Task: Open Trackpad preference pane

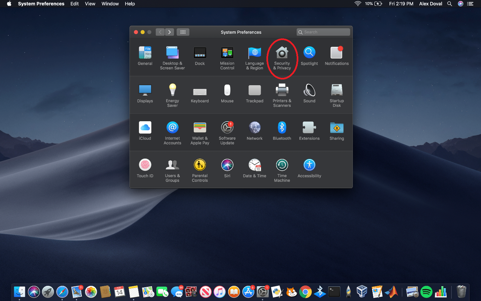Action: coord(255,93)
